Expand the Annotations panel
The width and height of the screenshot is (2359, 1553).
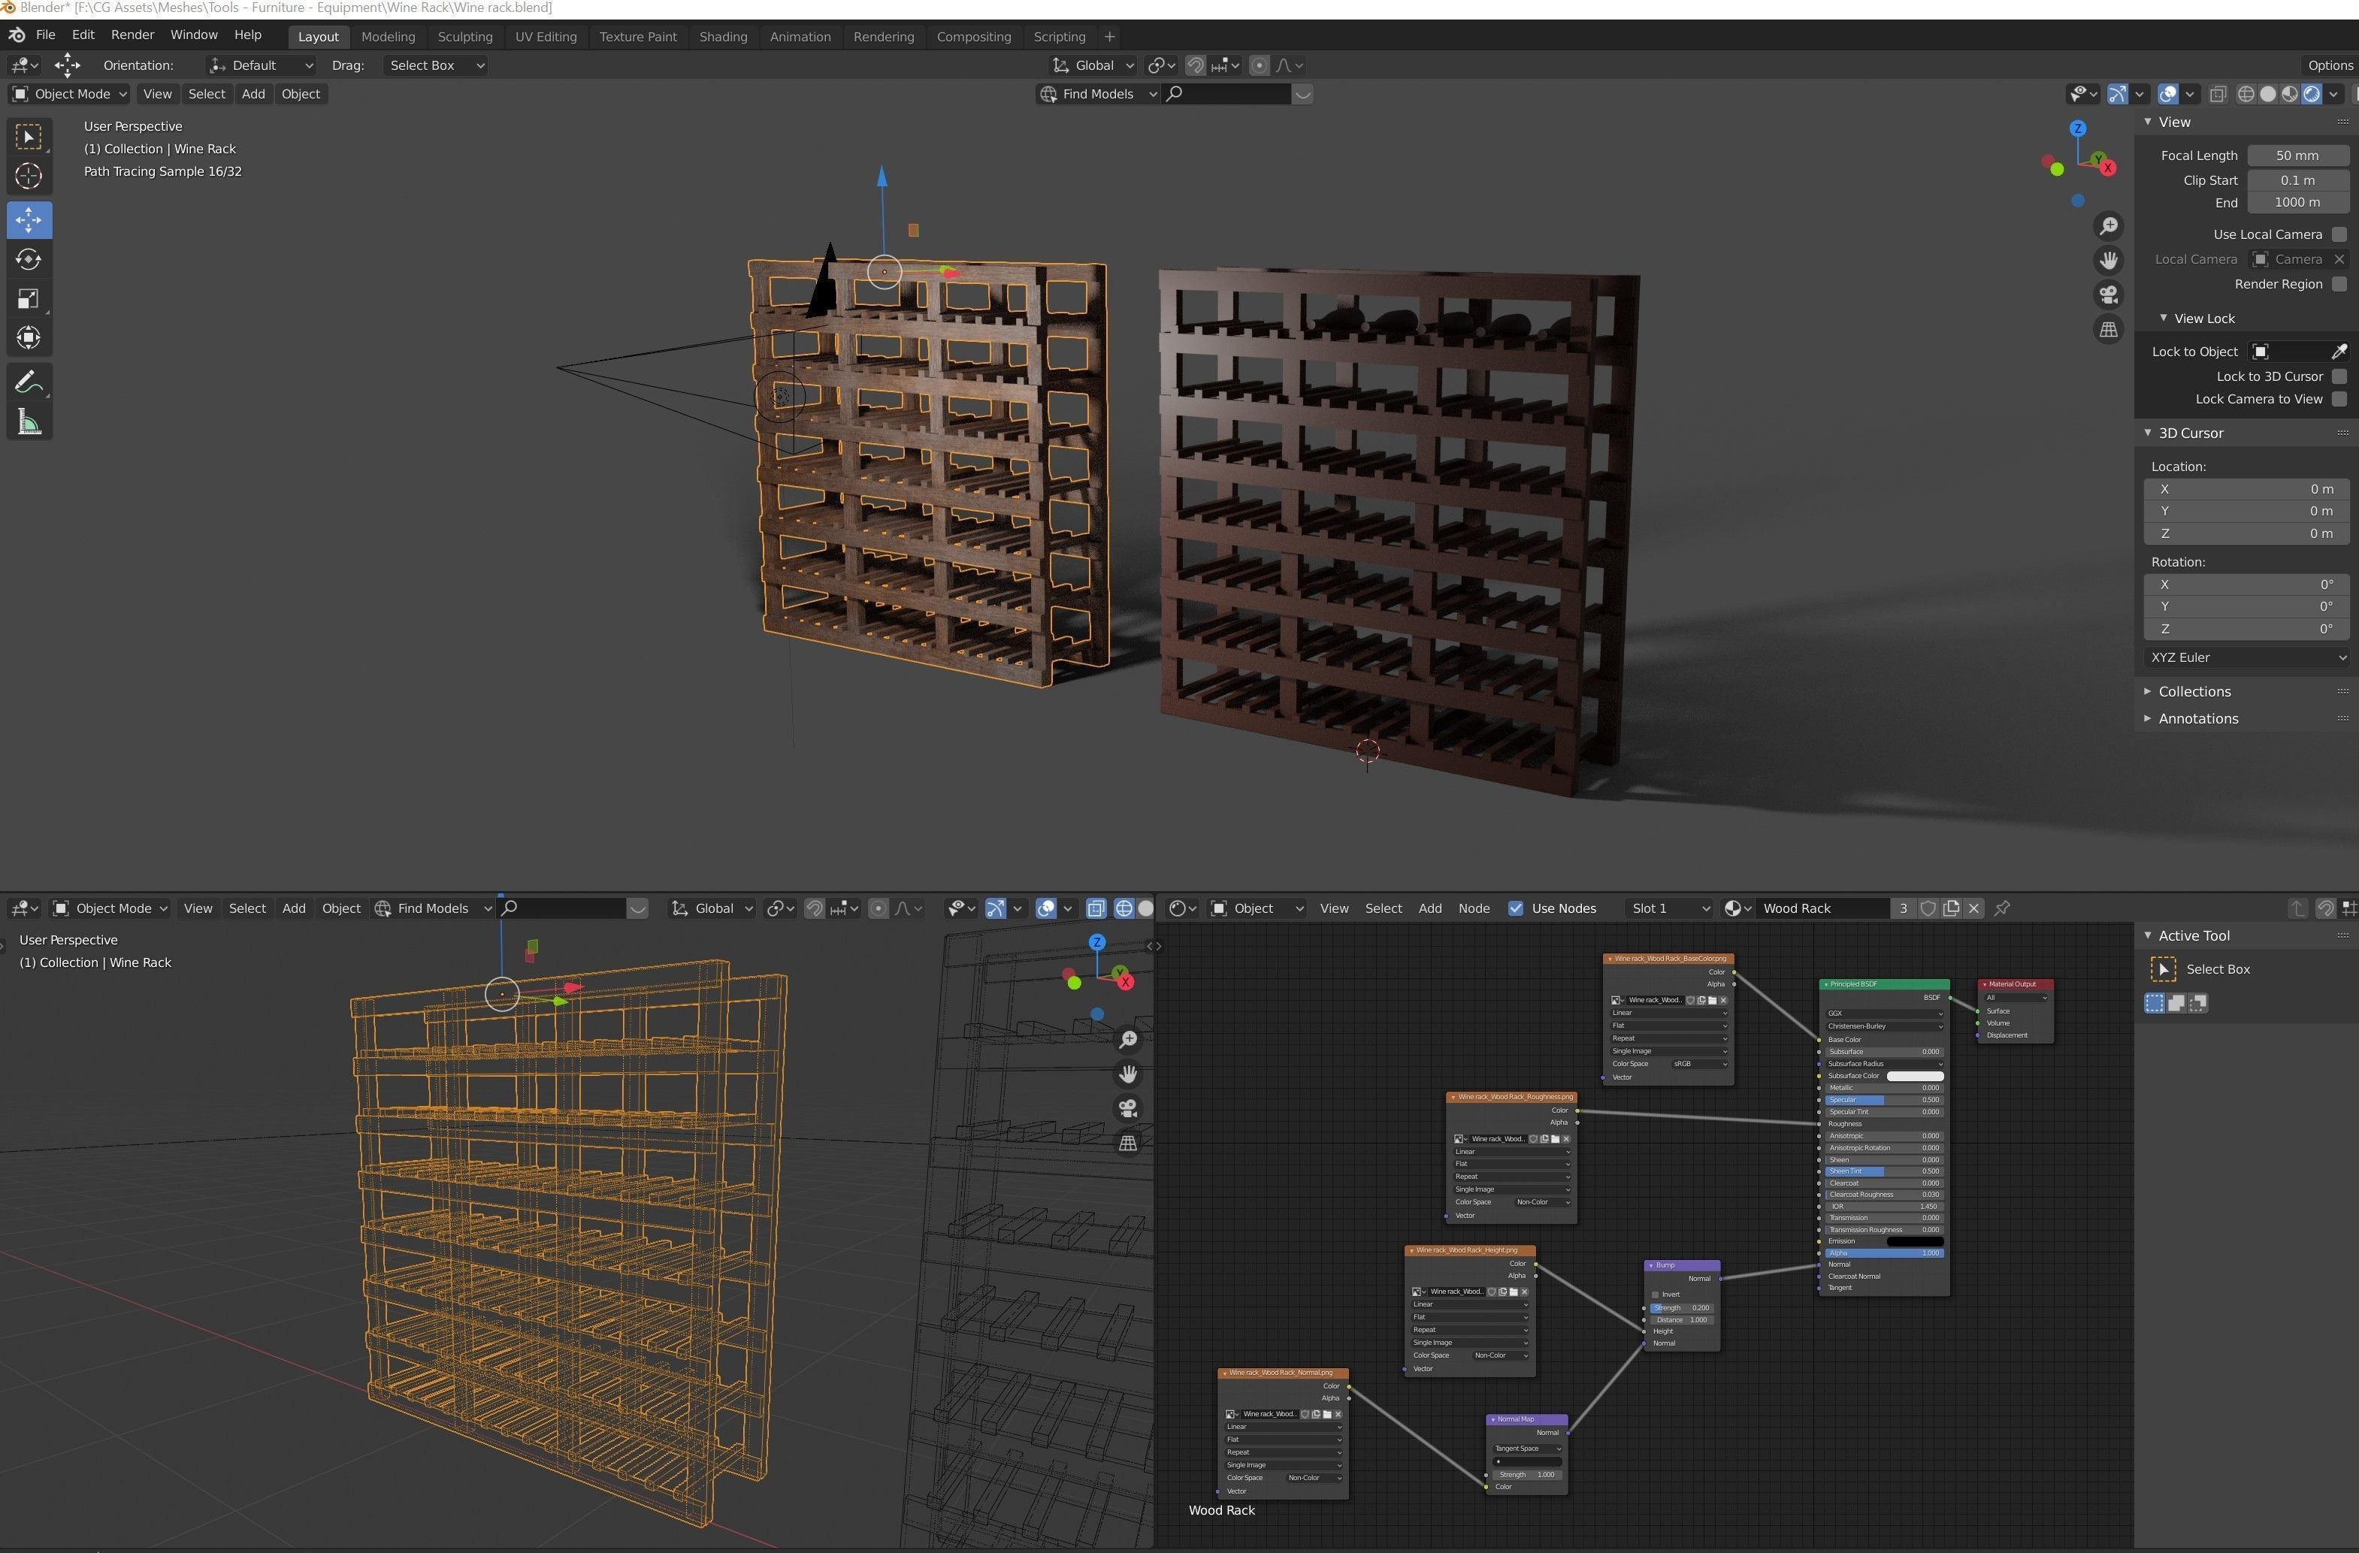2197,718
